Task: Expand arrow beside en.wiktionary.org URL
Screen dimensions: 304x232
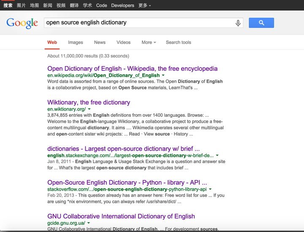Action: 89,109
